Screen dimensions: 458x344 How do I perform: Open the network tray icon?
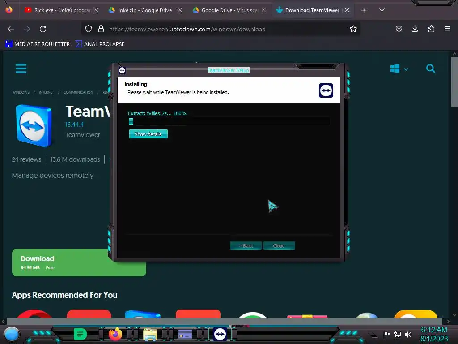tap(398, 334)
